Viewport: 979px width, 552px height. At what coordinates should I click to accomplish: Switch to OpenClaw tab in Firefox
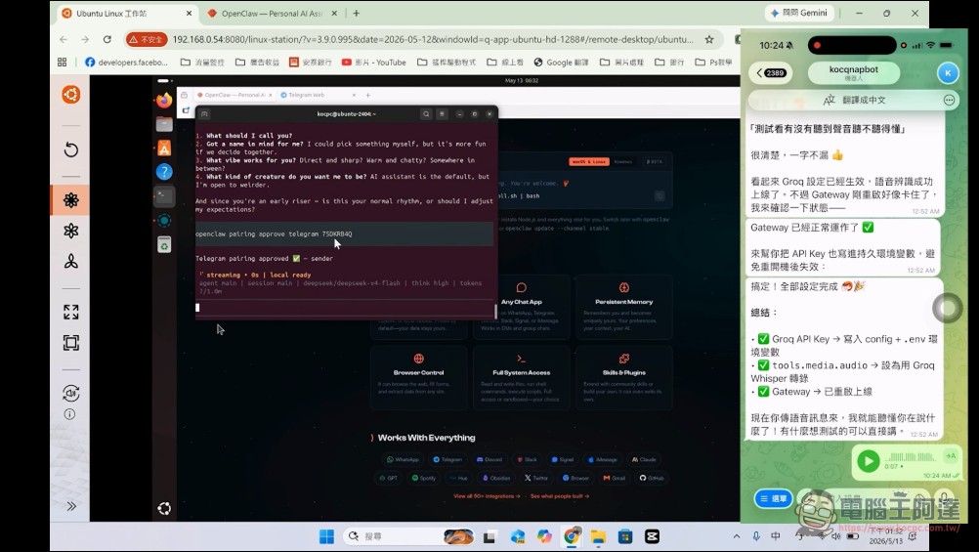[x=233, y=95]
